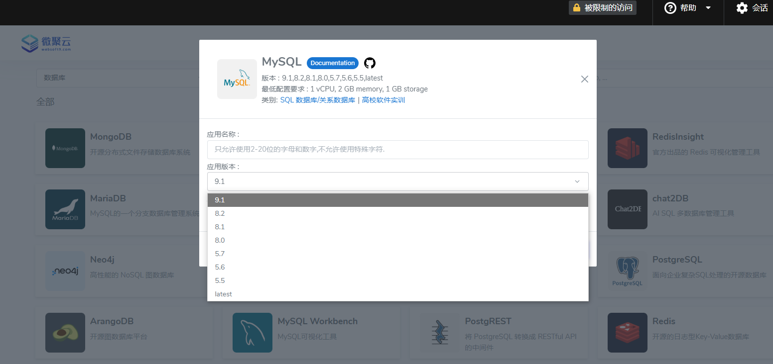
Task: Select the Chat2DB application icon
Action: pyautogui.click(x=627, y=209)
